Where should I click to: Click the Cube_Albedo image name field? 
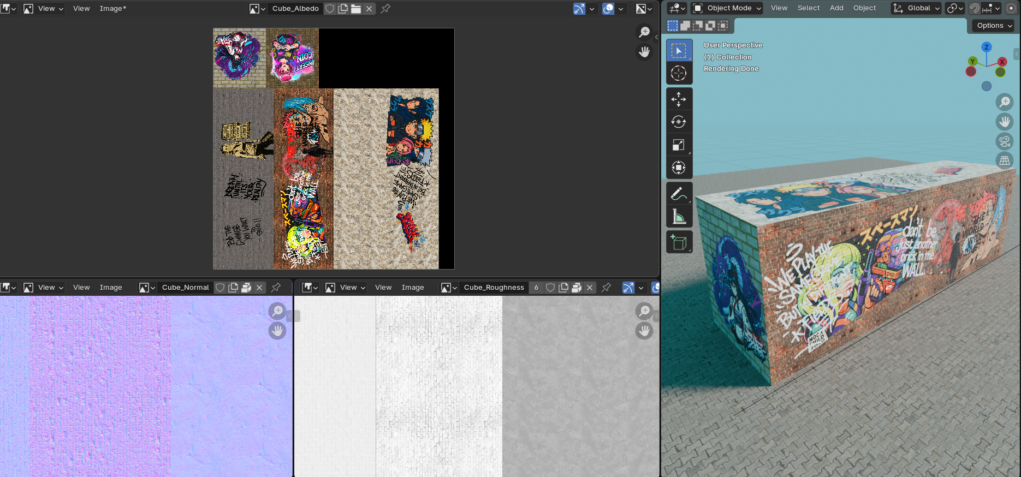tap(295, 9)
